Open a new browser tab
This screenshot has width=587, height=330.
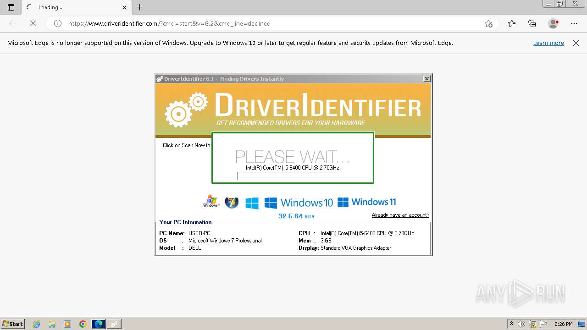pyautogui.click(x=140, y=7)
